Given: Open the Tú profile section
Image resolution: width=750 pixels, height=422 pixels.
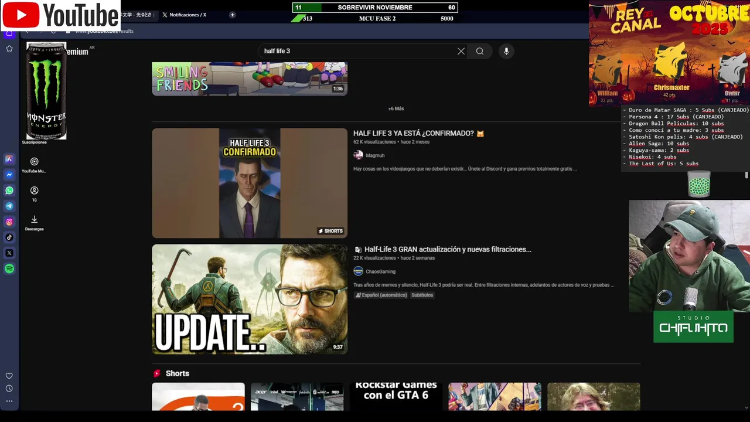Looking at the screenshot, I should tap(34, 194).
